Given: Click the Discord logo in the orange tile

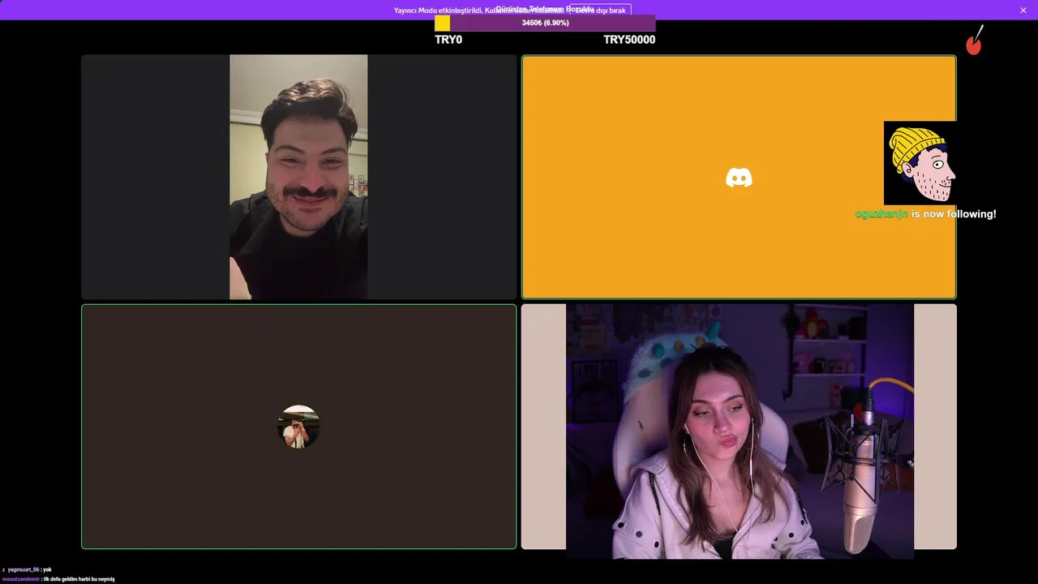Looking at the screenshot, I should pyautogui.click(x=739, y=178).
